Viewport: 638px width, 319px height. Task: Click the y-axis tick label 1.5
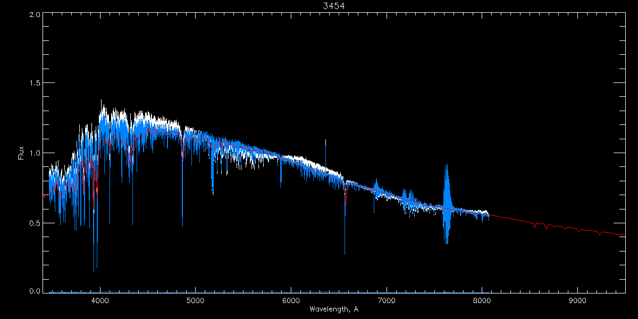click(x=35, y=83)
